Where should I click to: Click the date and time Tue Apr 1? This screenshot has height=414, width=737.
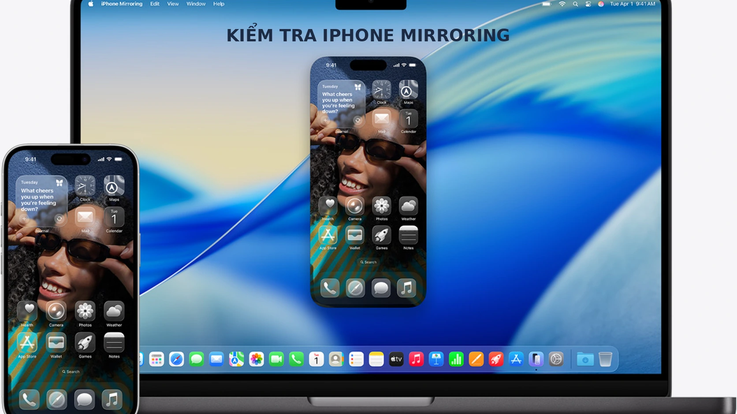633,4
